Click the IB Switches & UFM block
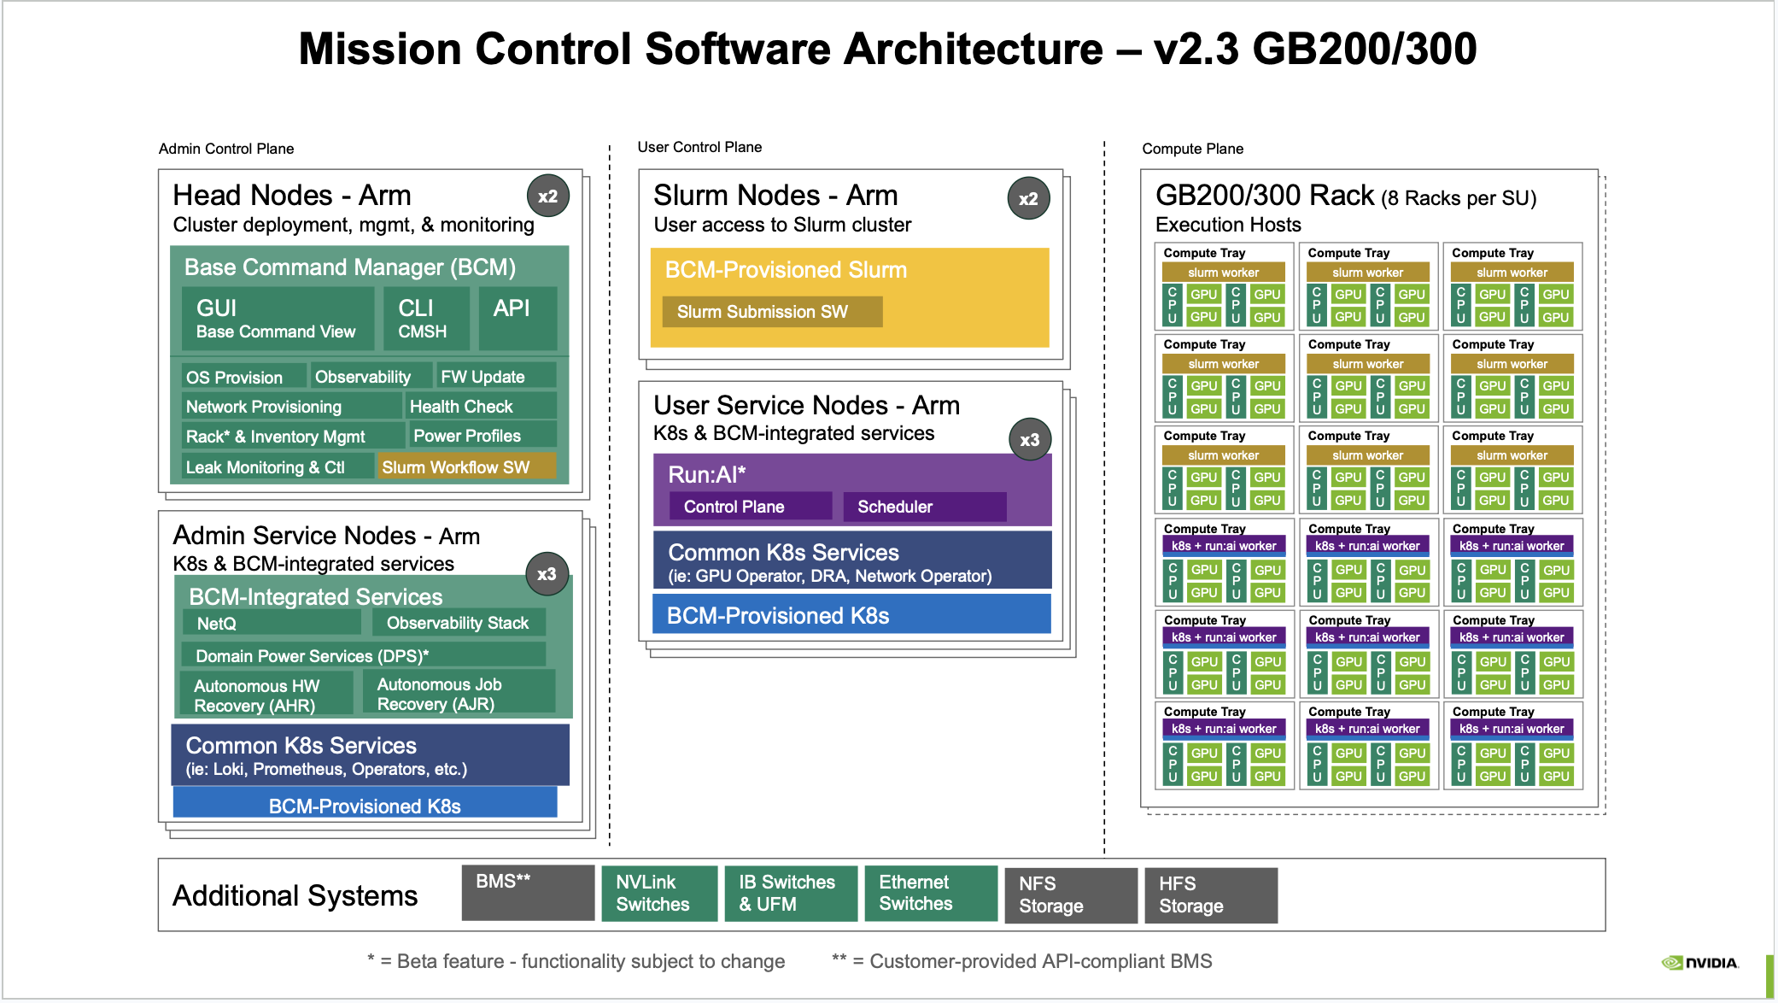Screen dimensions: 1778x1003 tap(790, 893)
